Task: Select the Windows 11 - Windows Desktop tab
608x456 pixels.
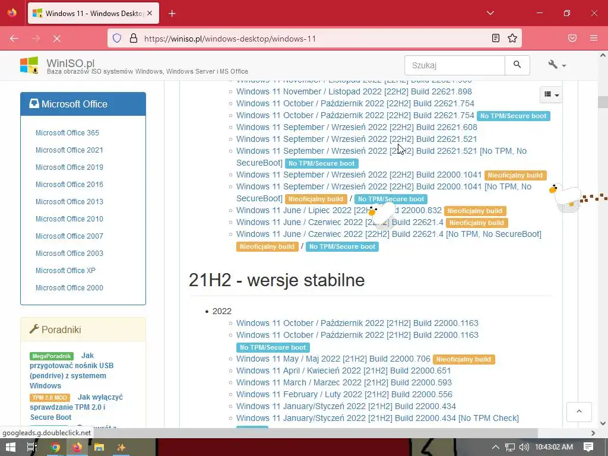Action: tap(93, 14)
